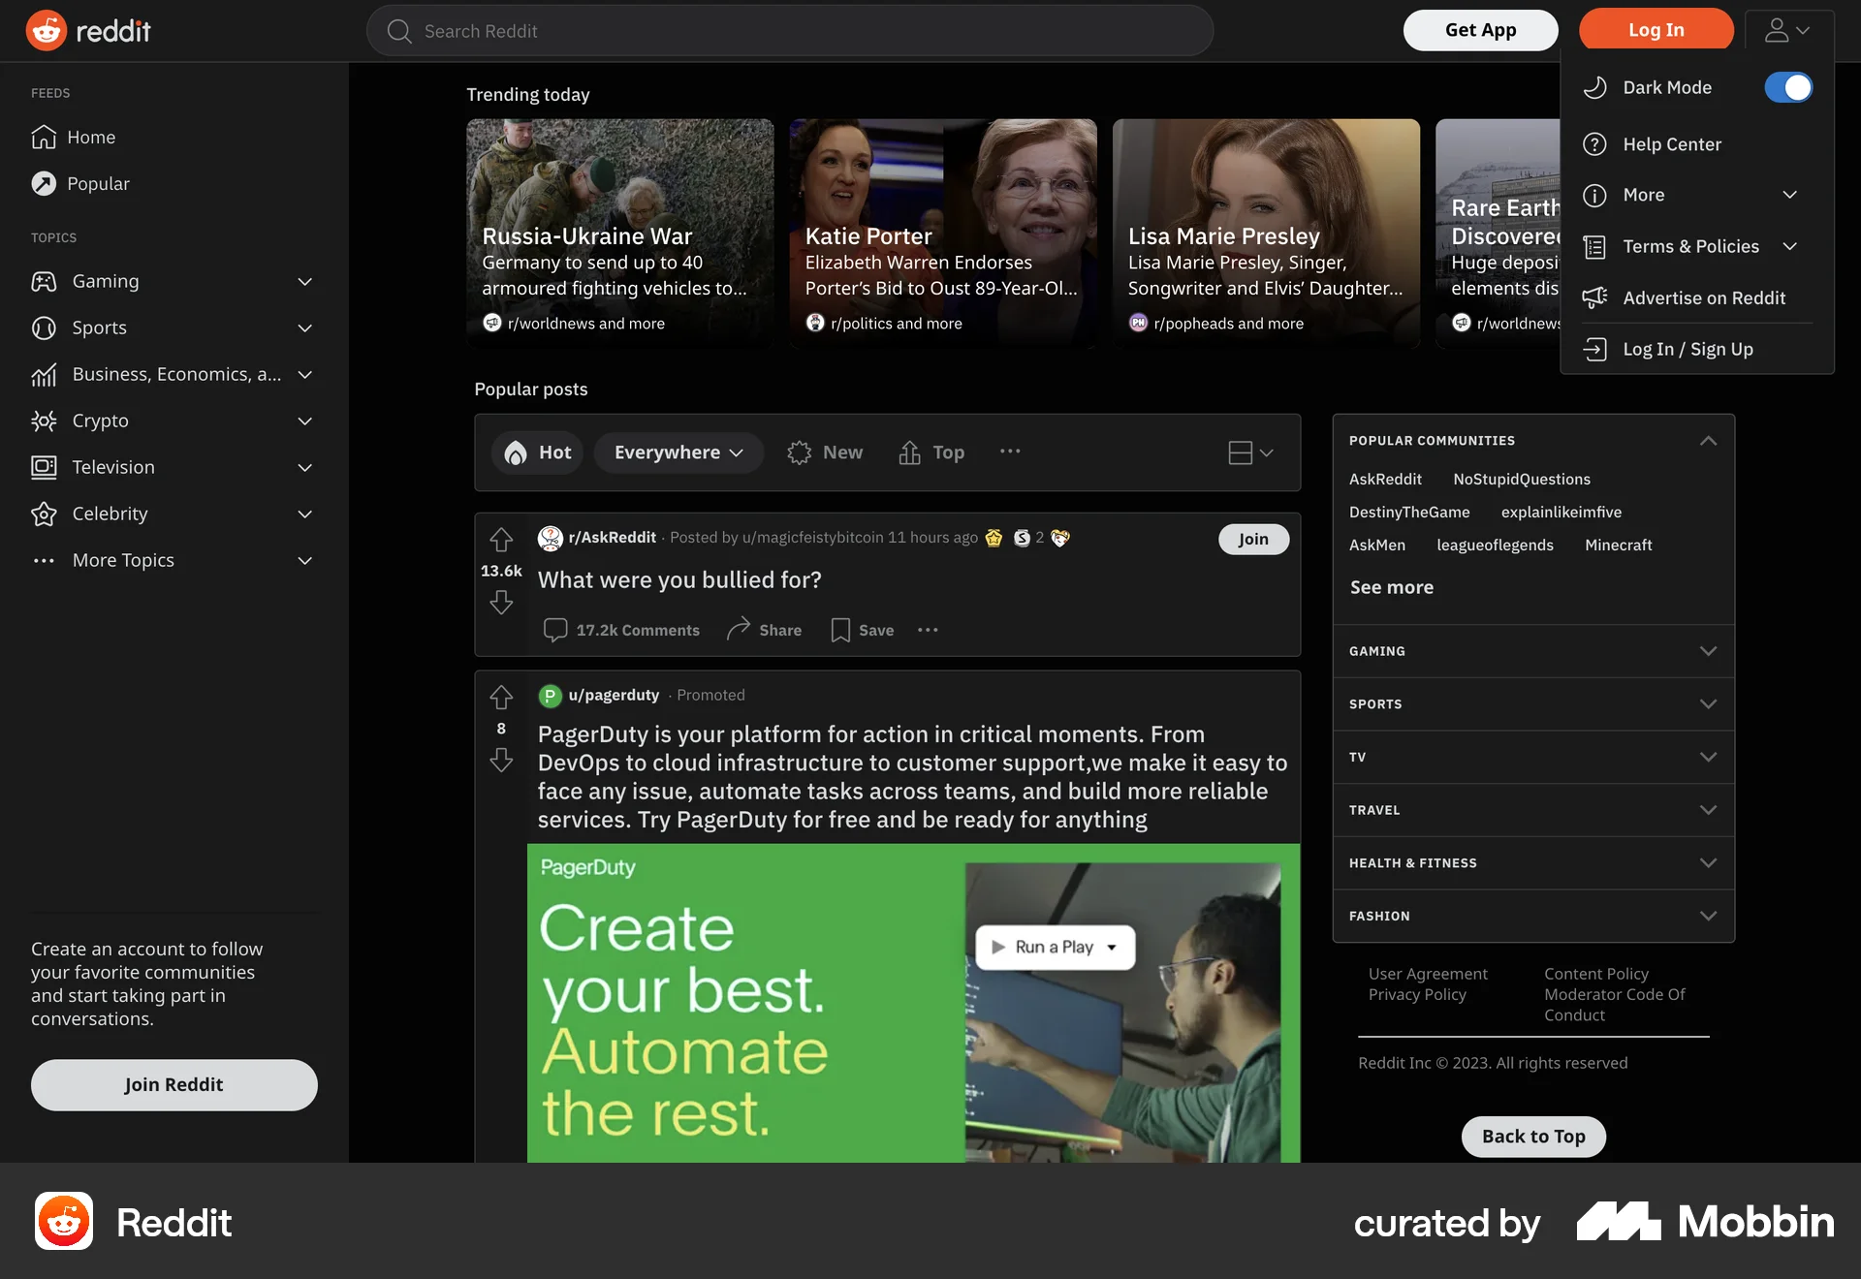Open comments on the AskReddit post
Viewport: 1861px width, 1279px height.
coord(622,629)
